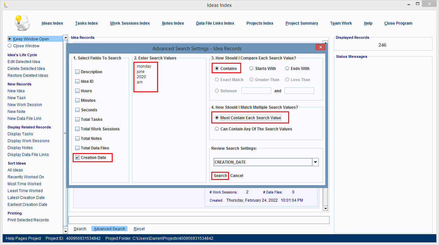The image size is (439, 245).
Task: Open the Team Work menu
Action: [341, 23]
